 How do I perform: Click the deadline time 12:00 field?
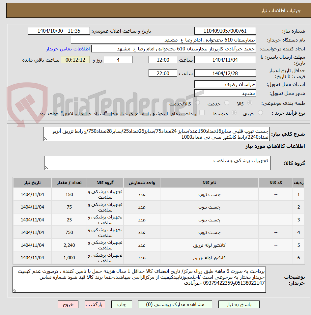pyautogui.click(x=163, y=60)
